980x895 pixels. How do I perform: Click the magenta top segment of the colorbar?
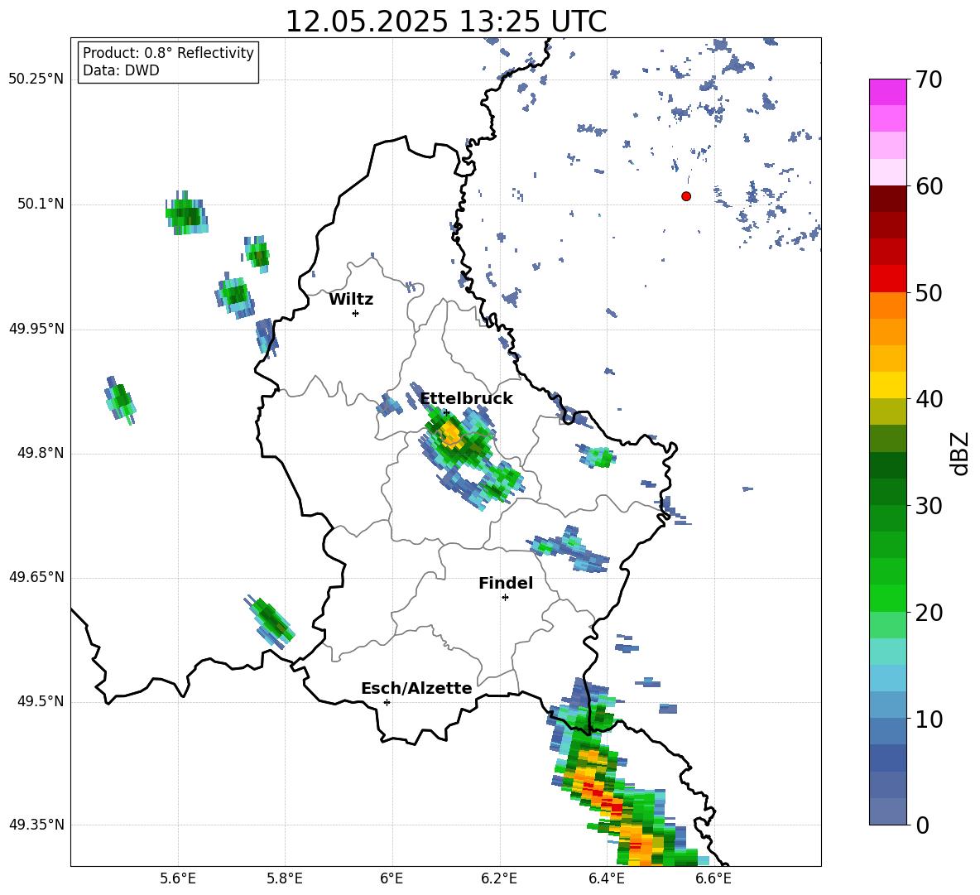pos(887,92)
